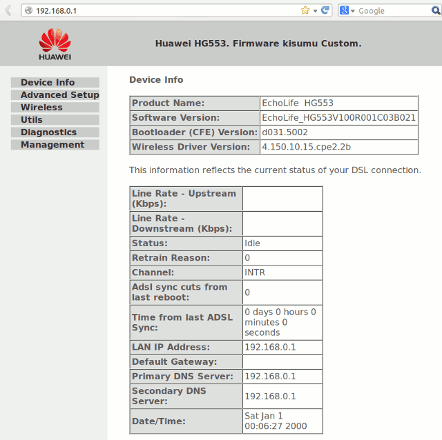
Task: Open the bookmark history dropdown arrow
Action: (x=316, y=11)
